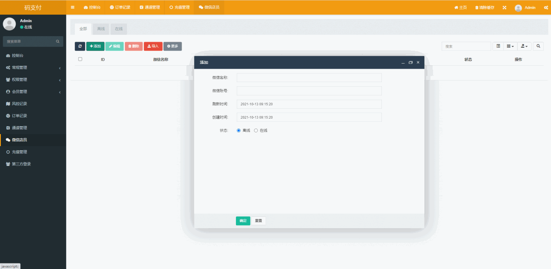Screen dimensions: 551x269
Task: Click the sidebar menu search icon
Action: tap(58, 42)
